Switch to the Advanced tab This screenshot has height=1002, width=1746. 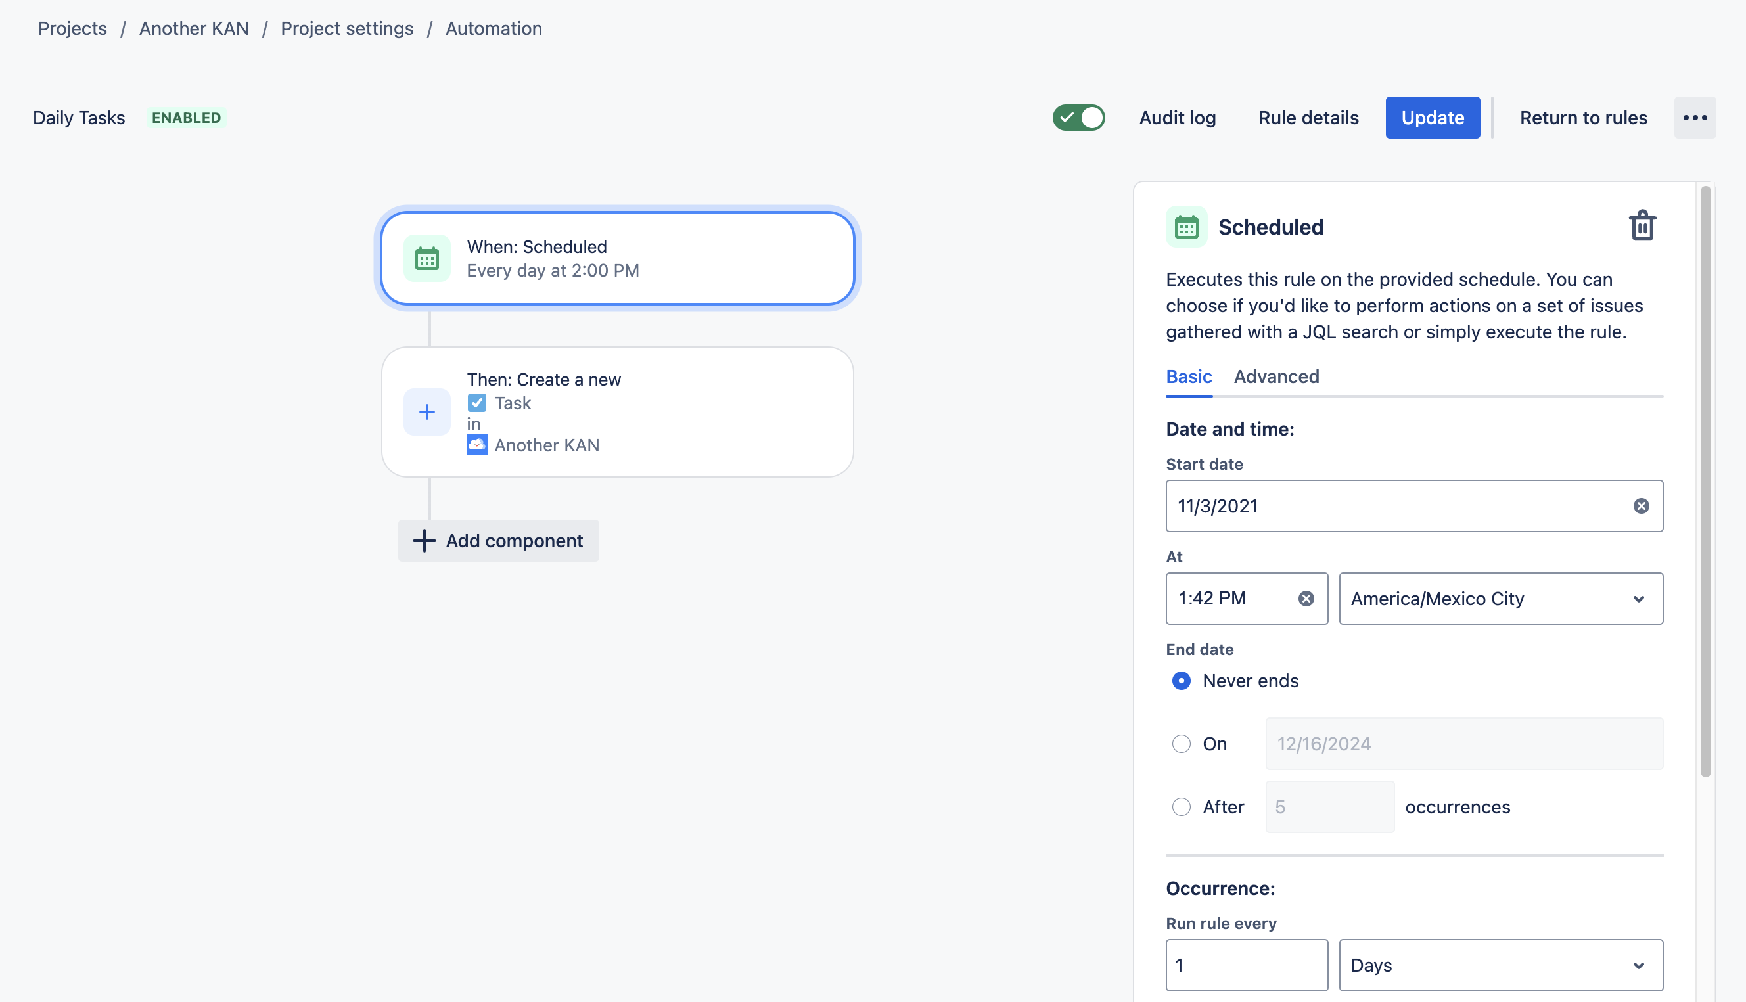(1276, 376)
